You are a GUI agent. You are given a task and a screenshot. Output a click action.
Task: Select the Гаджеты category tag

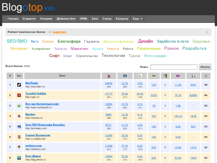point(92,42)
